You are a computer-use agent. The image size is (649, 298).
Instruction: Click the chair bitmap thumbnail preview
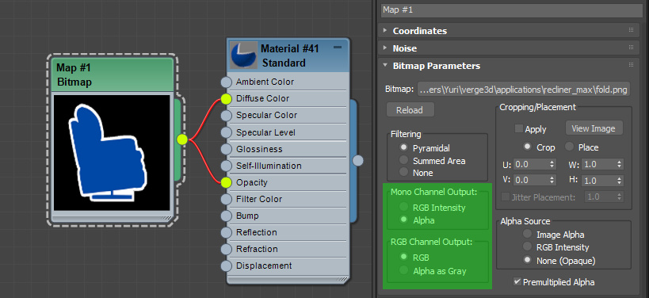tap(112, 153)
